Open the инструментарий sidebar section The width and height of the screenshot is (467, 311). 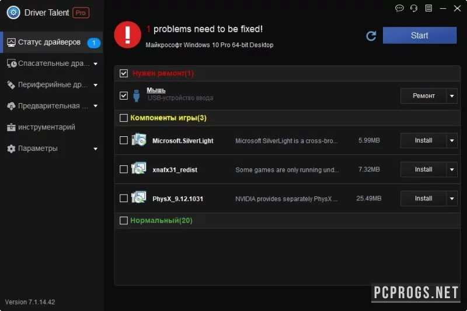tap(52, 127)
